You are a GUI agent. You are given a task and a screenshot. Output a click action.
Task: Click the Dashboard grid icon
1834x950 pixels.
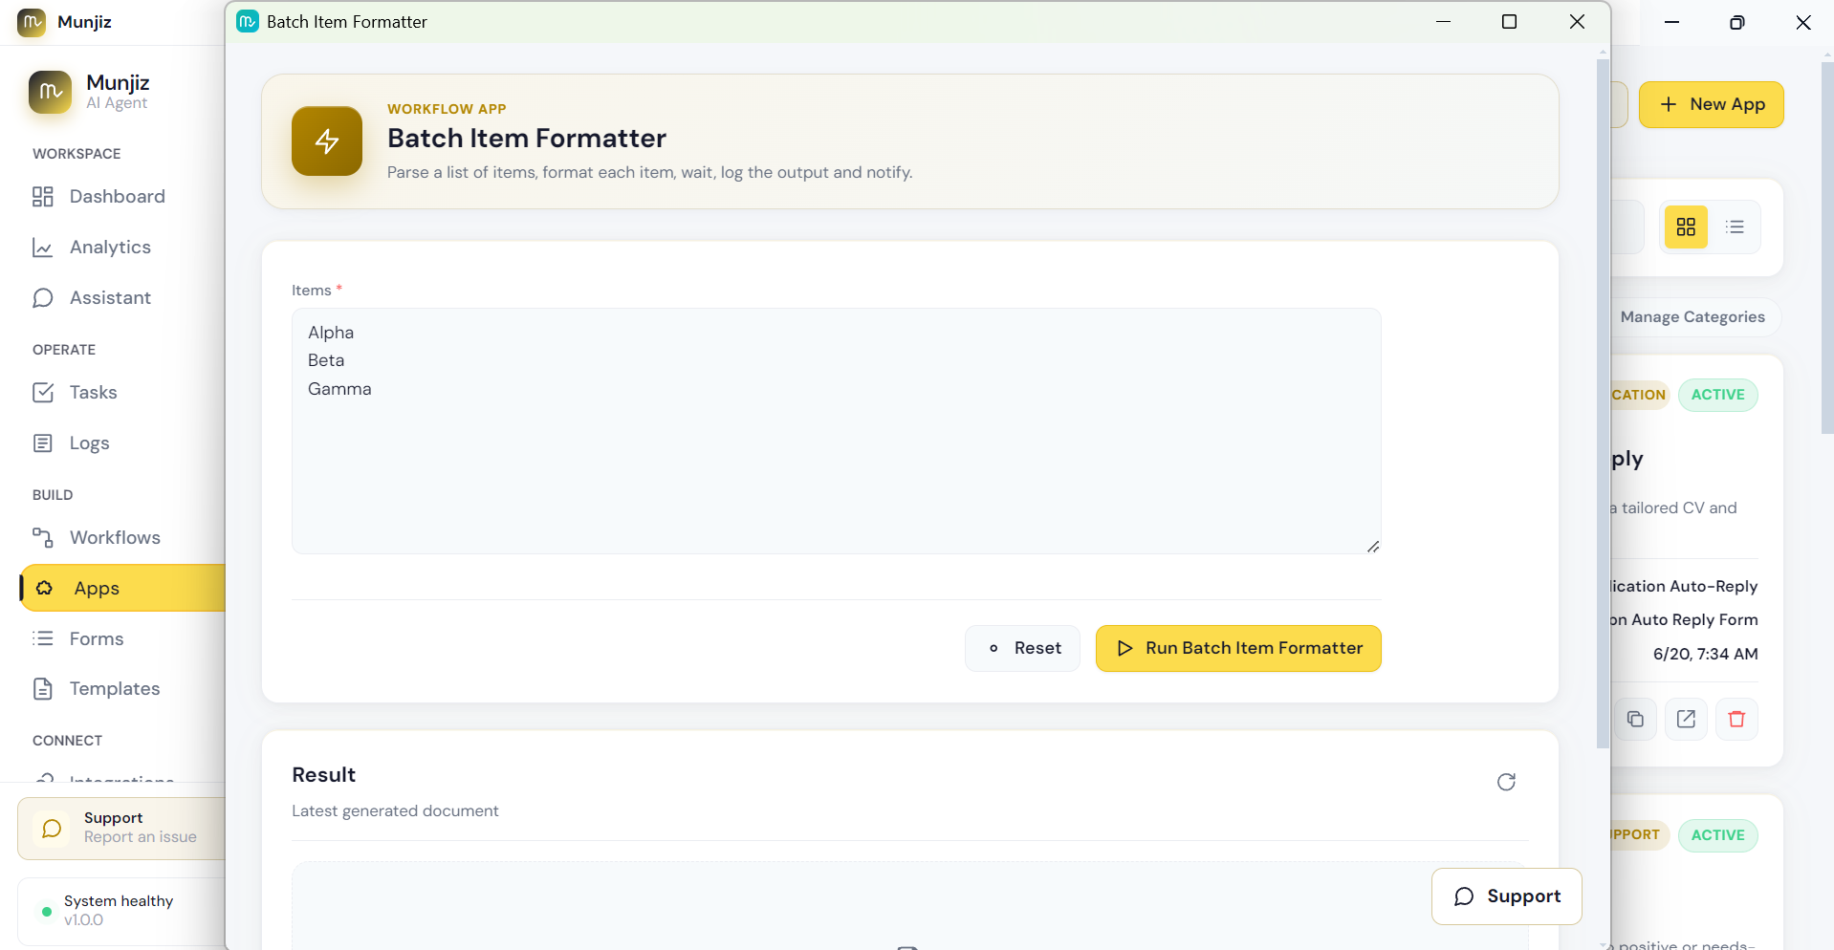point(43,196)
